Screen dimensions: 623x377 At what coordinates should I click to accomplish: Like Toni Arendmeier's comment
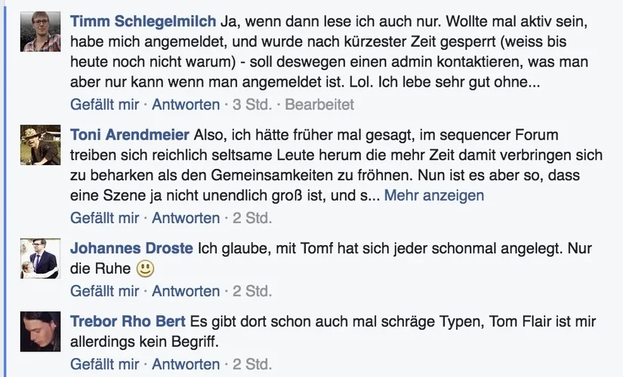104,218
